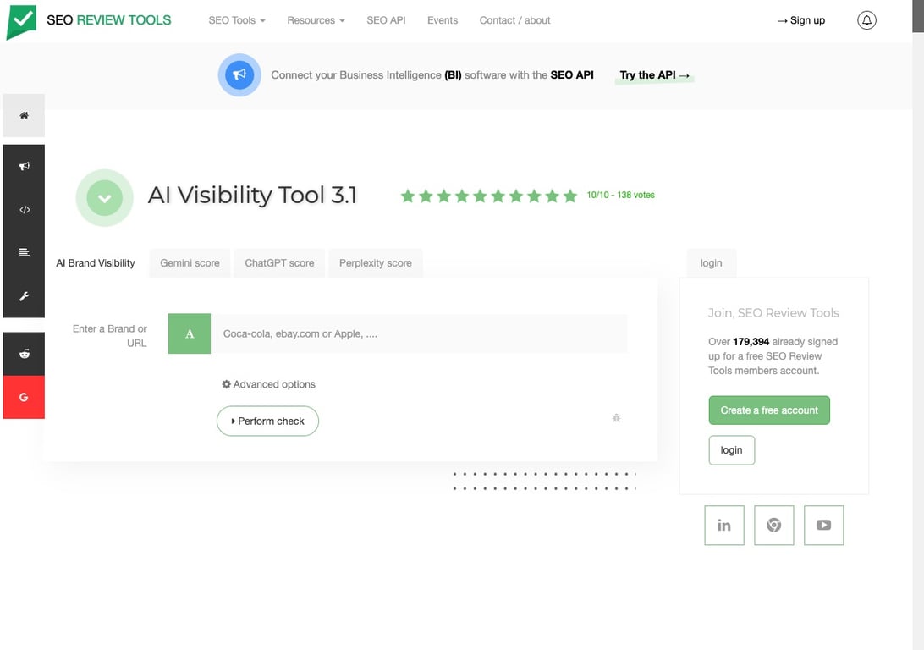Switch to Gemini score tab

click(x=190, y=263)
